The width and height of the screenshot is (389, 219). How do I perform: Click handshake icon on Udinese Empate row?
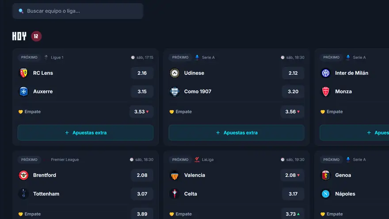(x=172, y=112)
